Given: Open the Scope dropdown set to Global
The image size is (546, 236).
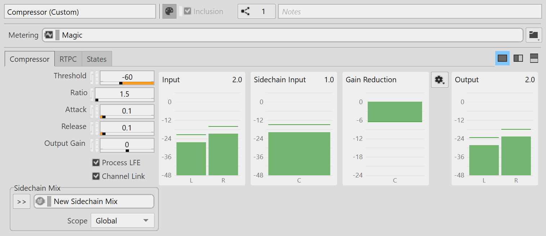Looking at the screenshot, I should tap(122, 221).
